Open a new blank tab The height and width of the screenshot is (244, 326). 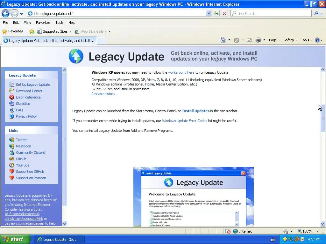point(102,41)
